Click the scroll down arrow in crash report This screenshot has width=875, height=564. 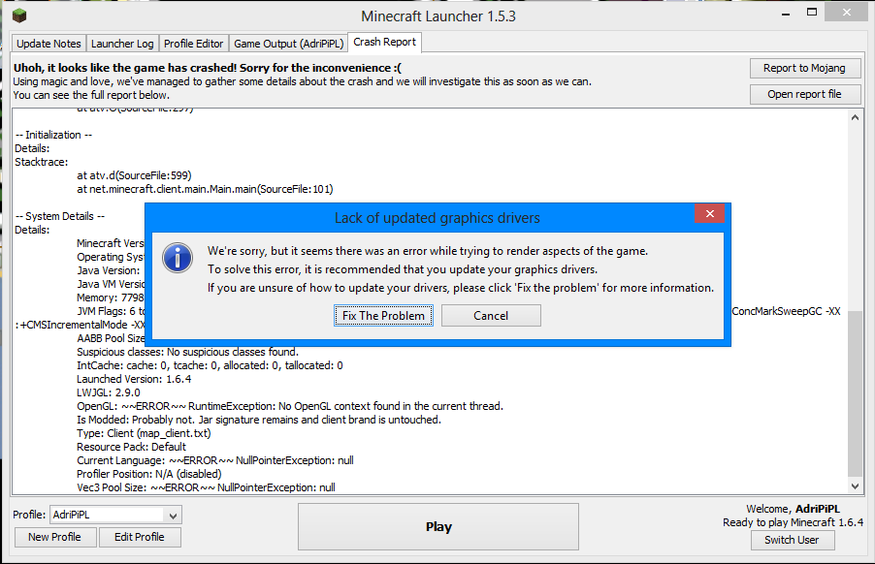coord(855,486)
